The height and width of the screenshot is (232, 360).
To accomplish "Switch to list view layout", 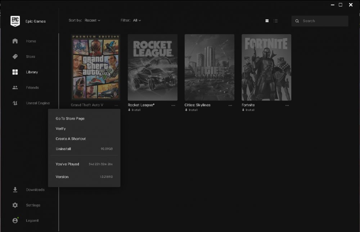I will tap(276, 21).
